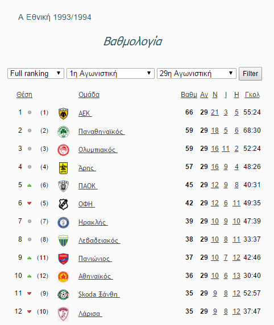Sort table by Θέση column header
Viewport: 274px width, 325px height.
click(x=24, y=95)
